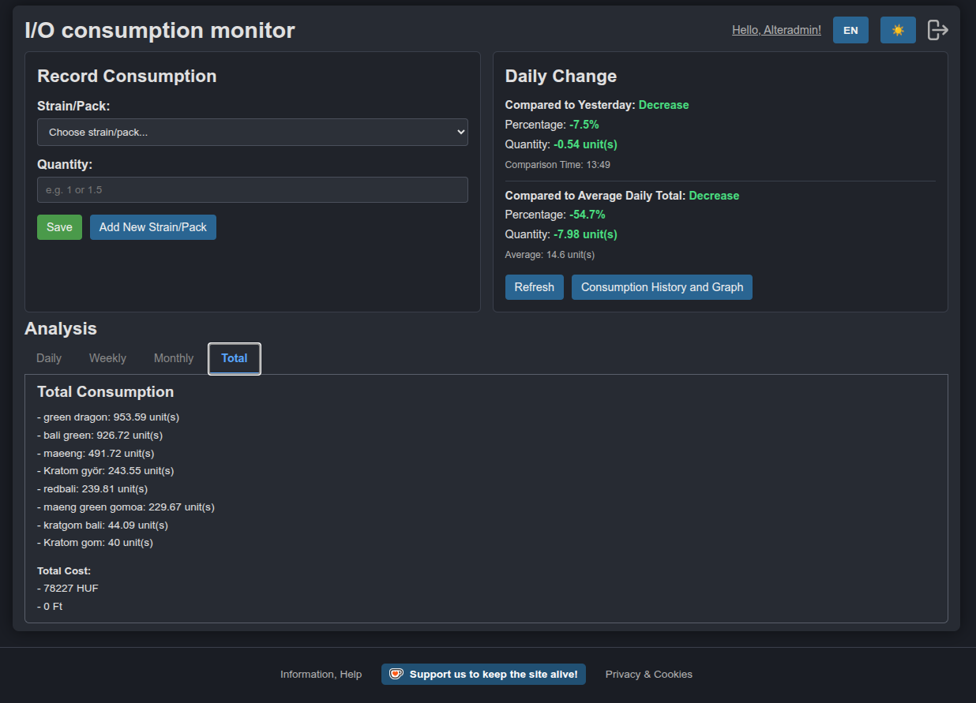Switch to the Weekly analysis tab
The width and height of the screenshot is (976, 703).
(107, 358)
